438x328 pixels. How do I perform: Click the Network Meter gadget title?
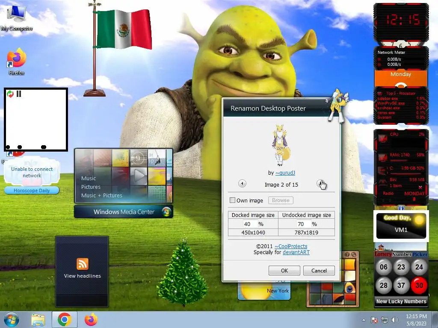391,52
